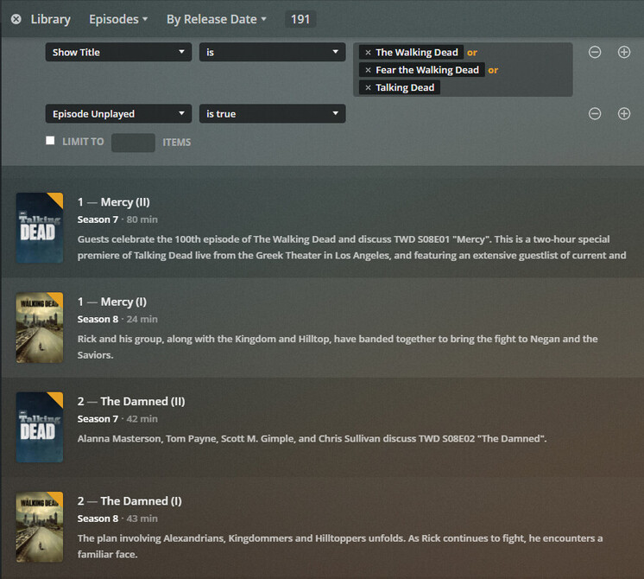The height and width of the screenshot is (579, 644).
Task: Close the filter view with the X icon
Action: 16,19
